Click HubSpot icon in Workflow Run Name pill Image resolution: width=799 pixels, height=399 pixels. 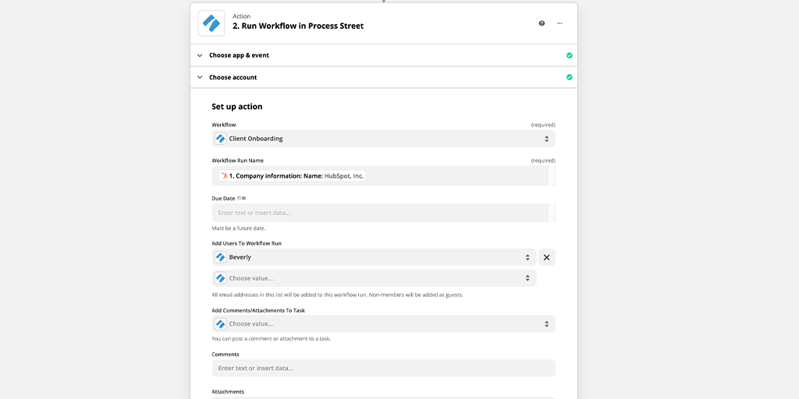click(224, 176)
